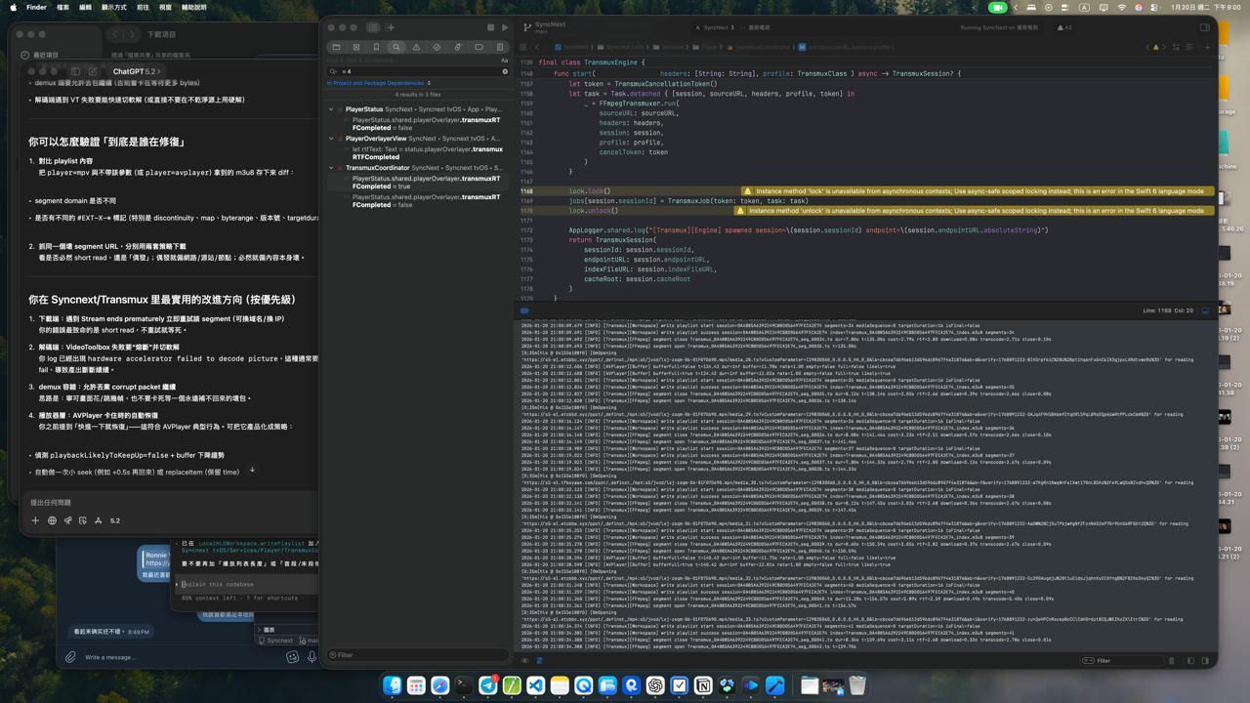Click Xcode Run button
This screenshot has width=1250, height=703.
[x=504, y=27]
